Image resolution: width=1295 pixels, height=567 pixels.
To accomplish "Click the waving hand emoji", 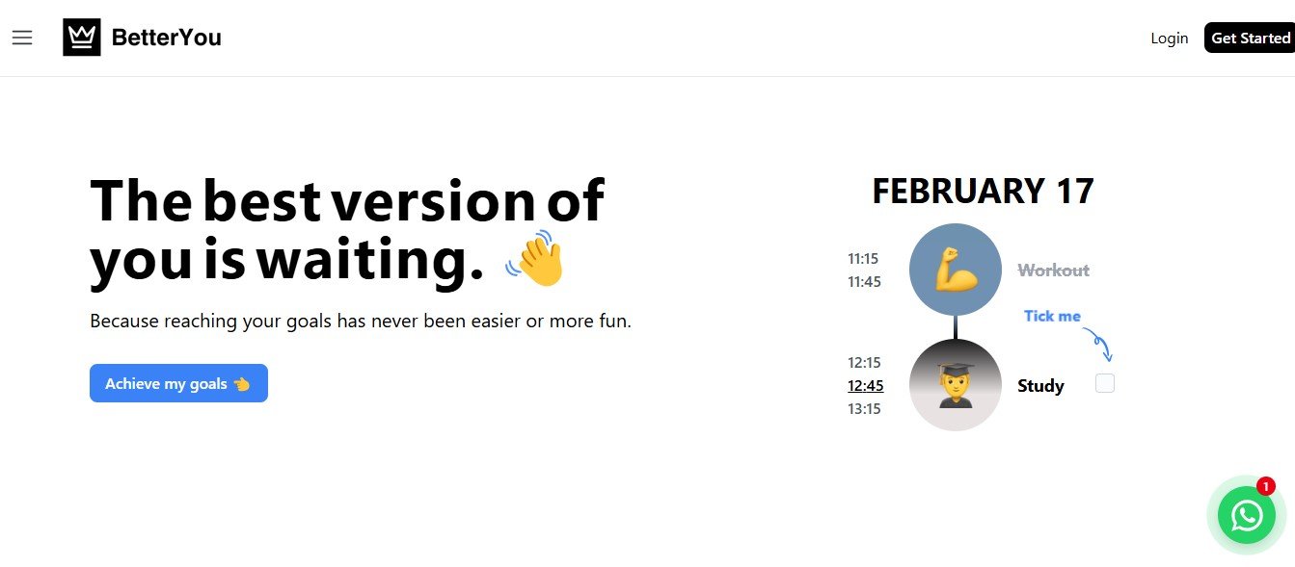I will click(x=535, y=258).
